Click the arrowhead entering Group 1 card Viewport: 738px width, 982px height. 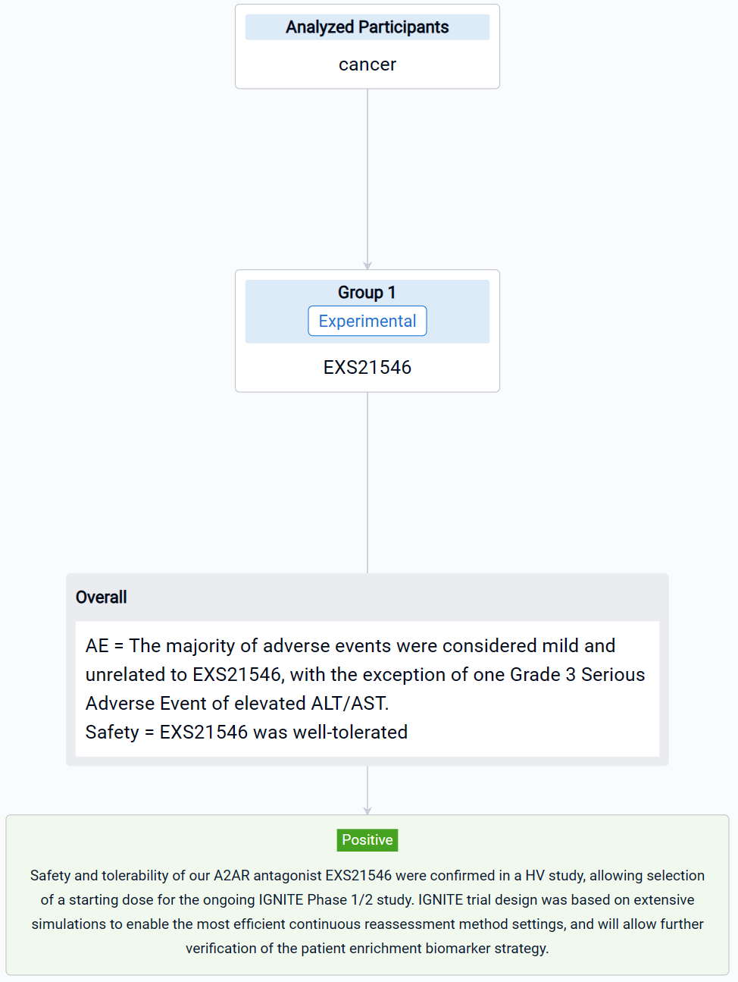coord(367,265)
